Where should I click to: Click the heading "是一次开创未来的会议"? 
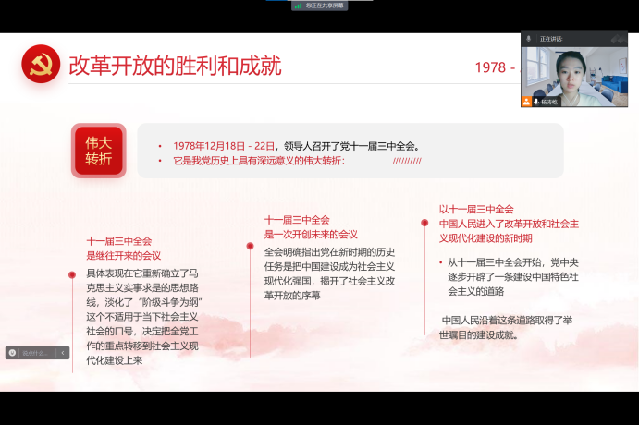click(311, 235)
